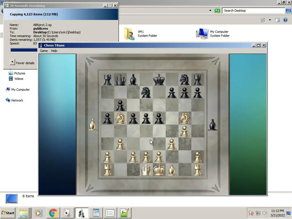
Task: Toggle the Explorer preview pane
Action: 277,20
